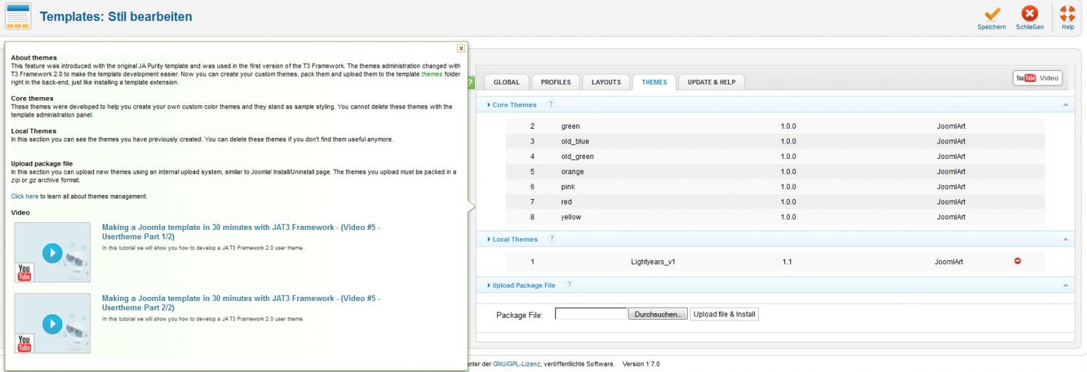Open the italic themes folder link
Viewport: 1087px width, 372px height.
pyautogui.click(x=432, y=74)
